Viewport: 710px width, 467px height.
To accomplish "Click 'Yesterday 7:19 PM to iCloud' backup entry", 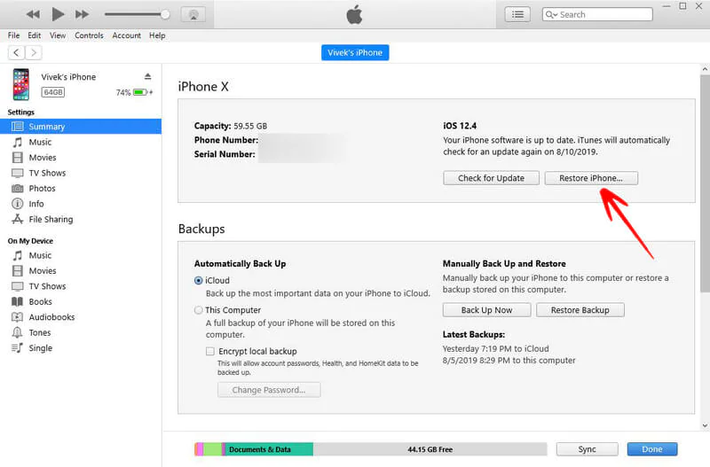I will click(495, 348).
